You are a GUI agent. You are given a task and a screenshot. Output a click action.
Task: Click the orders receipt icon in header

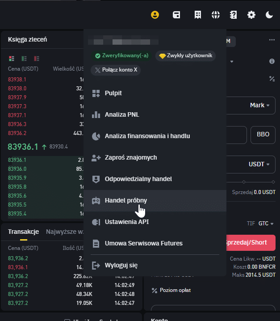(198, 15)
